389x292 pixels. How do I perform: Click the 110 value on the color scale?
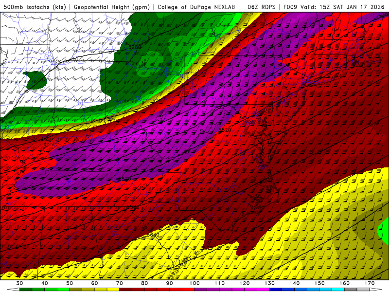[220, 283]
